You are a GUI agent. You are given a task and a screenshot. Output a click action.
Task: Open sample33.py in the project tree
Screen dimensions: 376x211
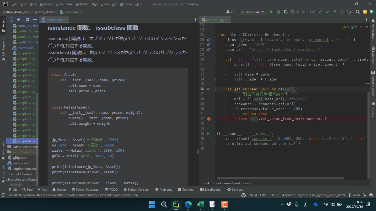coord(26,119)
